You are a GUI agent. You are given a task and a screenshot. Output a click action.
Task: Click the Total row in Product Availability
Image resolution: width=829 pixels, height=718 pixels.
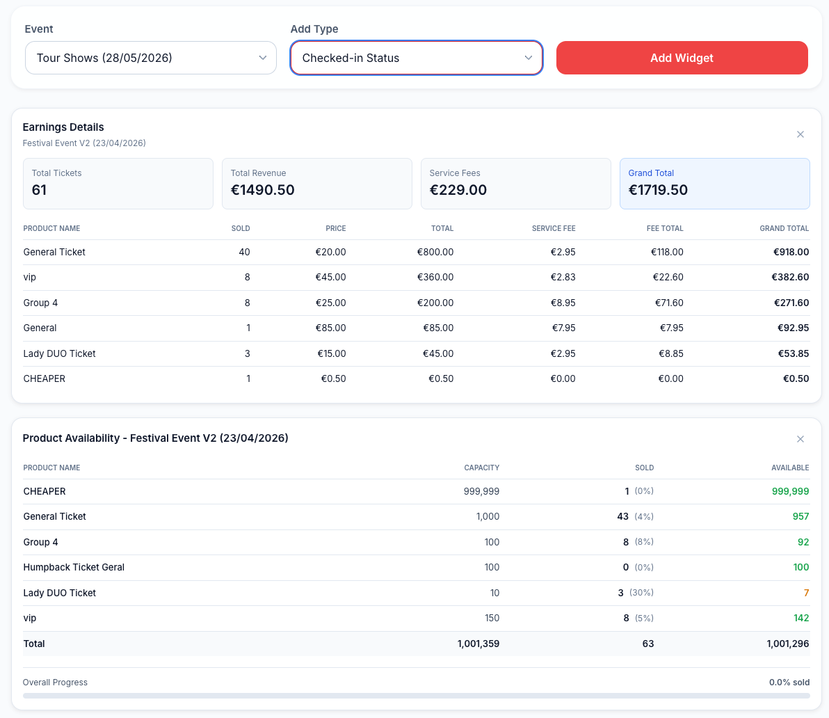(416, 644)
